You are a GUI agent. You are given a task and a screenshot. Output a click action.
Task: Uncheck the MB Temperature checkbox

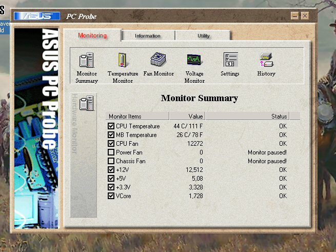[111, 134]
